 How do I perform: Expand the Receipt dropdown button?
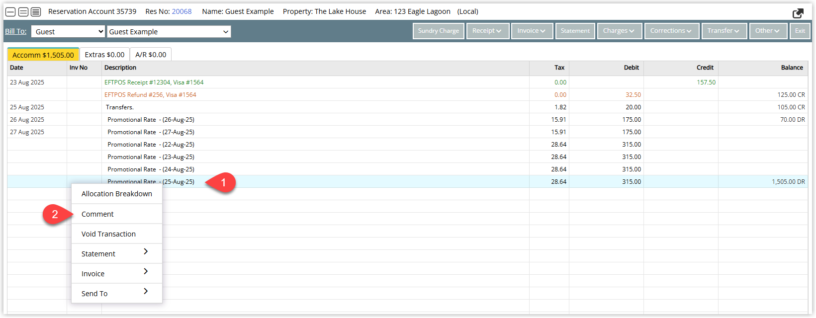tap(487, 31)
